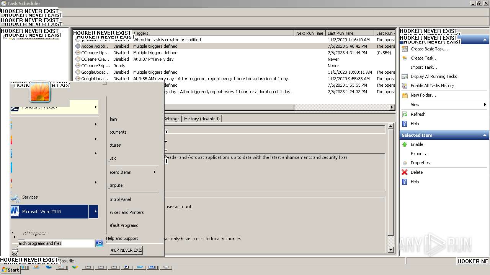Click Enable All Tasks History
Screen dimensions: 490x275
pyautogui.click(x=432, y=86)
